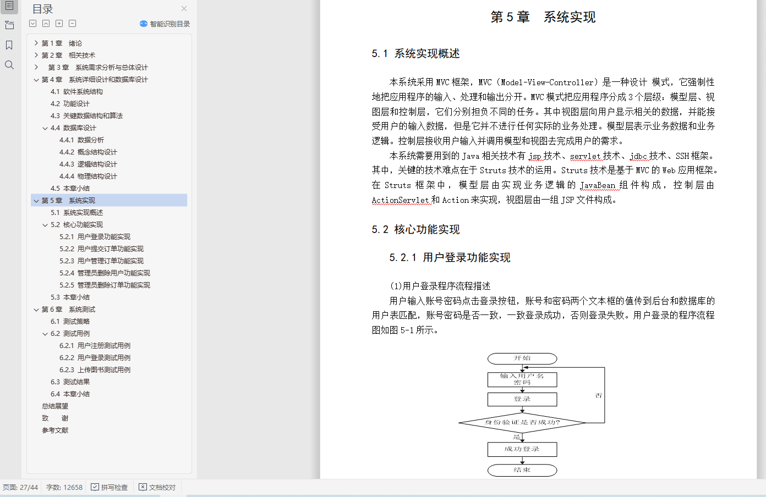Select 5.3 本章小结 entry
The height and width of the screenshot is (497, 766).
pyautogui.click(x=70, y=297)
